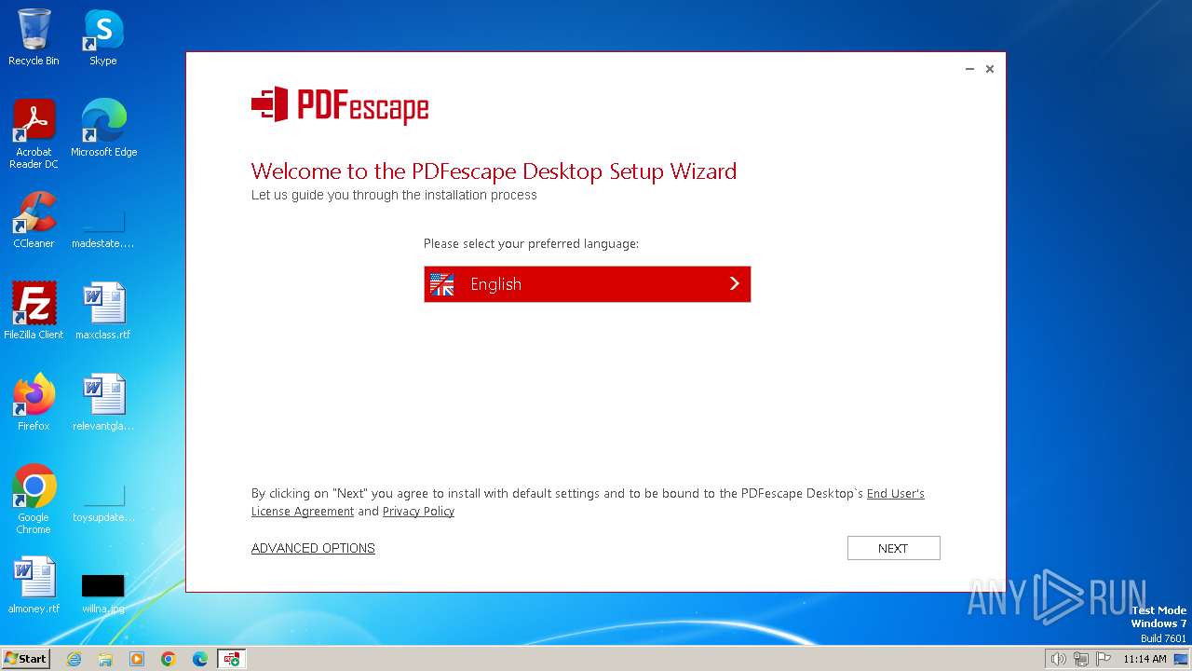Click the Welcome to PDFescape Desktop Setup Wizard heading
Image resolution: width=1192 pixels, height=671 pixels.
tap(494, 171)
